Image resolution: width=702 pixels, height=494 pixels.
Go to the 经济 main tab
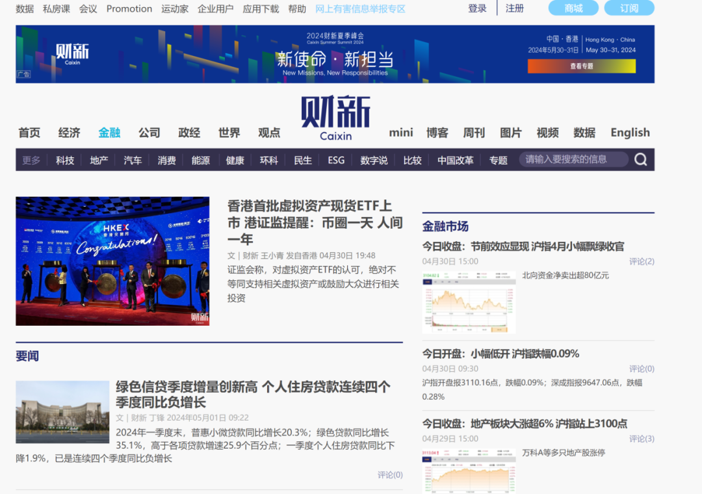70,133
